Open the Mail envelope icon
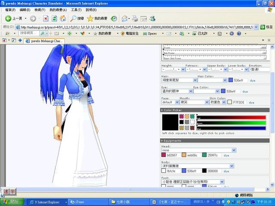The width and height of the screenshot is (275, 206). coord(125,18)
